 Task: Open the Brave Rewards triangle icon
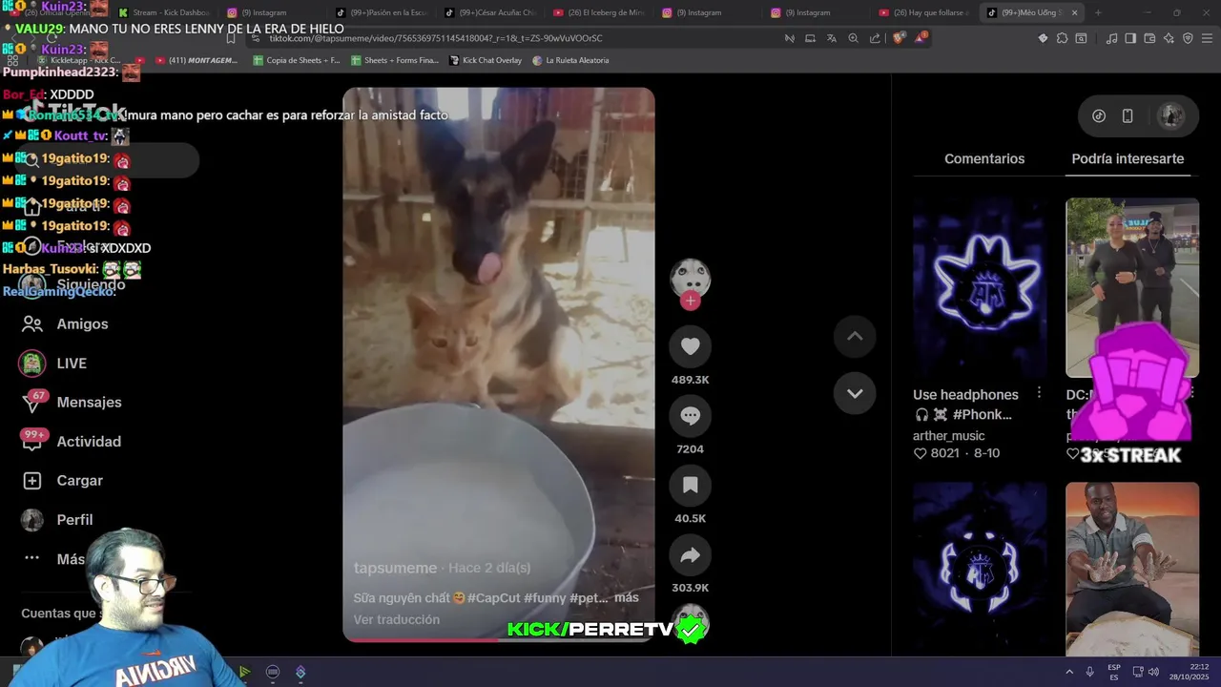point(921,37)
